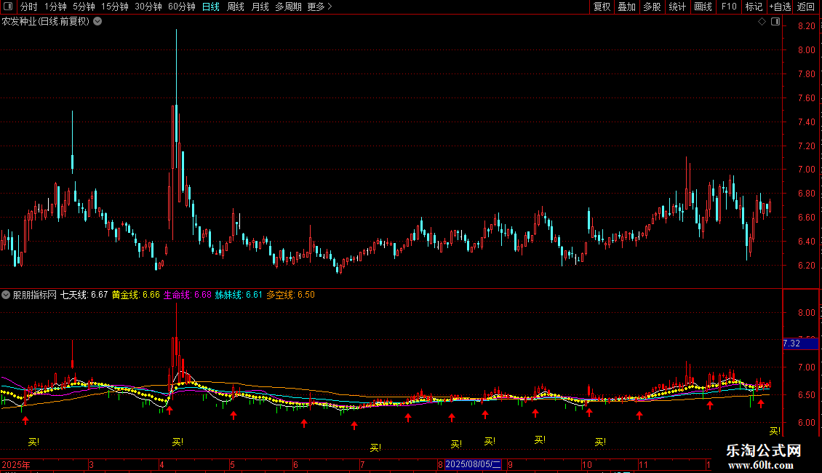Click the 统计 statistics button
Viewport: 822px width, 473px height.
[x=677, y=7]
